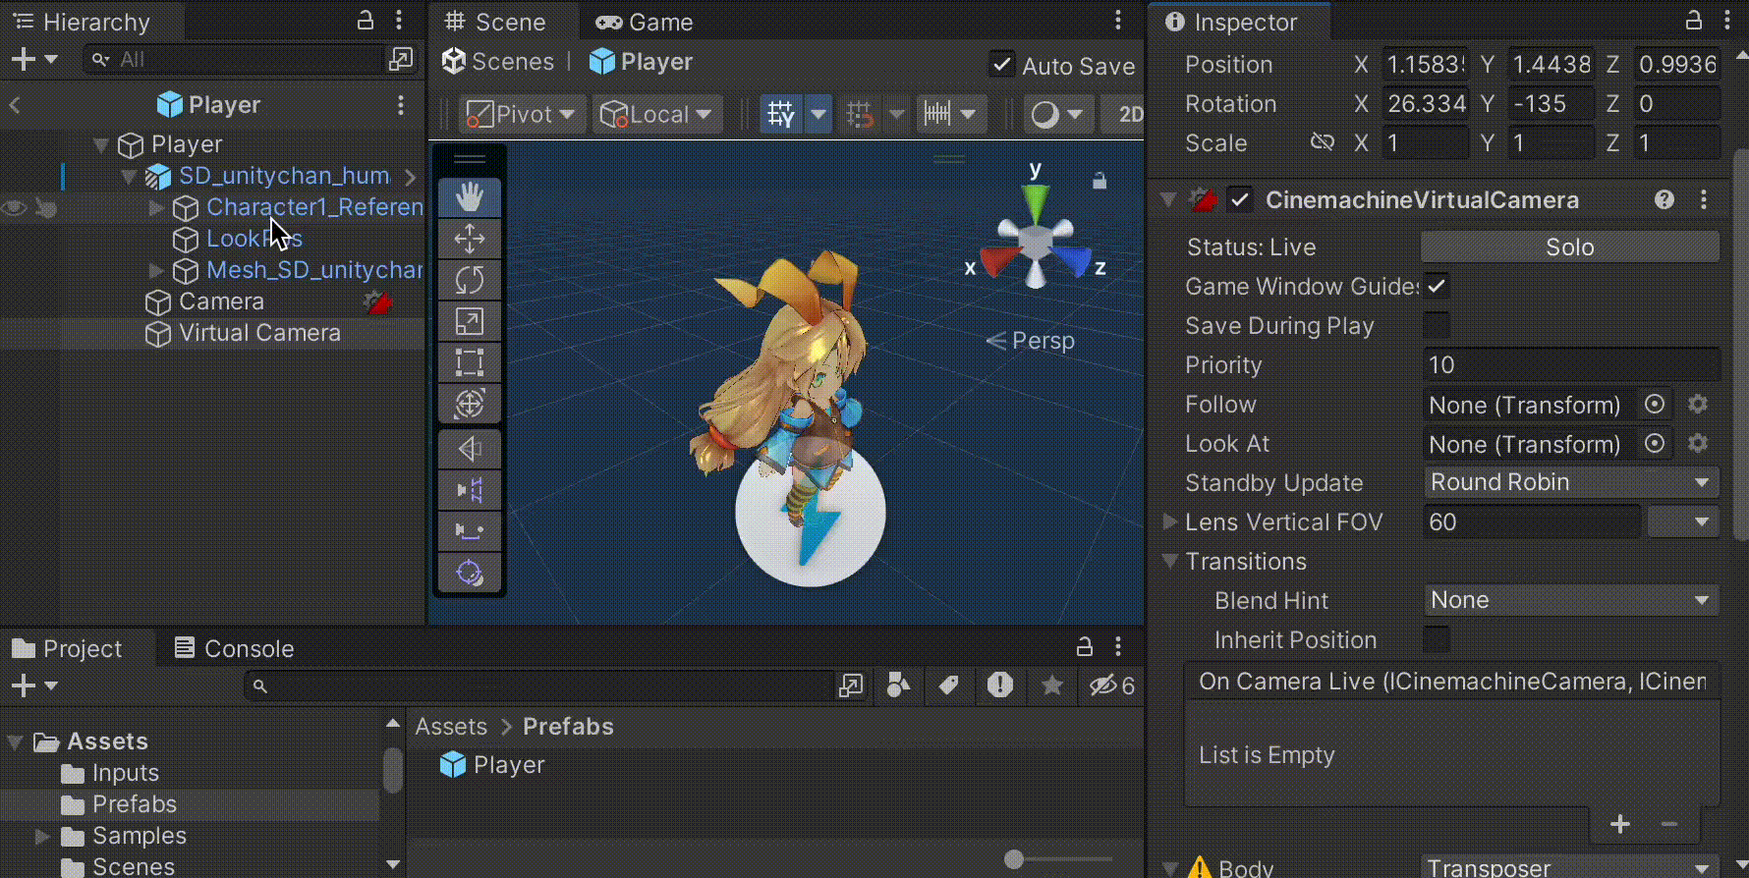Open Blend Hint None dropdown
The image size is (1749, 878).
pos(1570,600)
